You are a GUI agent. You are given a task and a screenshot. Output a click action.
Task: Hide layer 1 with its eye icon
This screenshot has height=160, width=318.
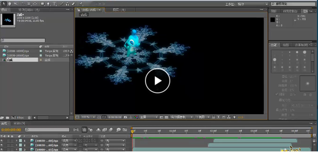tap(2, 141)
